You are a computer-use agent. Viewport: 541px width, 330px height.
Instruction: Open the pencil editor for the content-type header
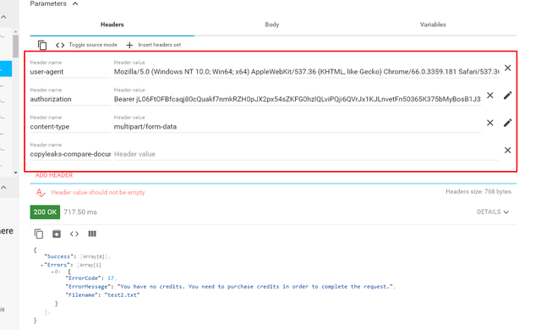pos(507,123)
